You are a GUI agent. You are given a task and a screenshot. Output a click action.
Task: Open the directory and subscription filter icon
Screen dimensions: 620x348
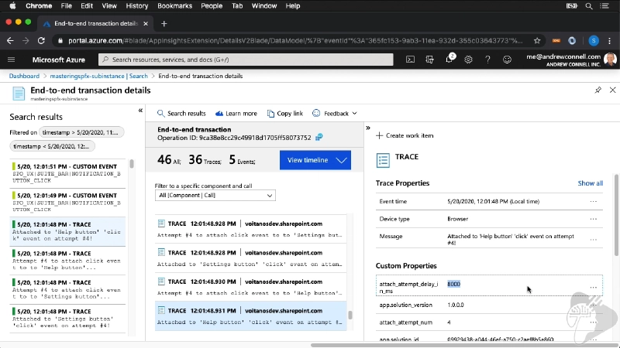click(x=430, y=60)
